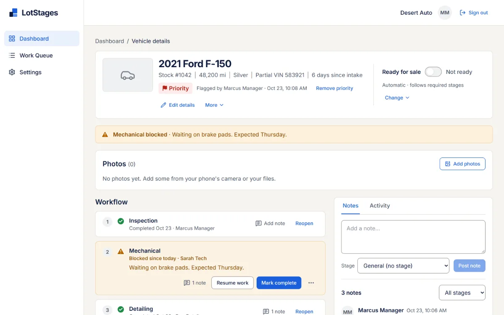This screenshot has height=315, width=504.
Task: Open the Mechanical stage more options menu
Action: tap(311, 283)
